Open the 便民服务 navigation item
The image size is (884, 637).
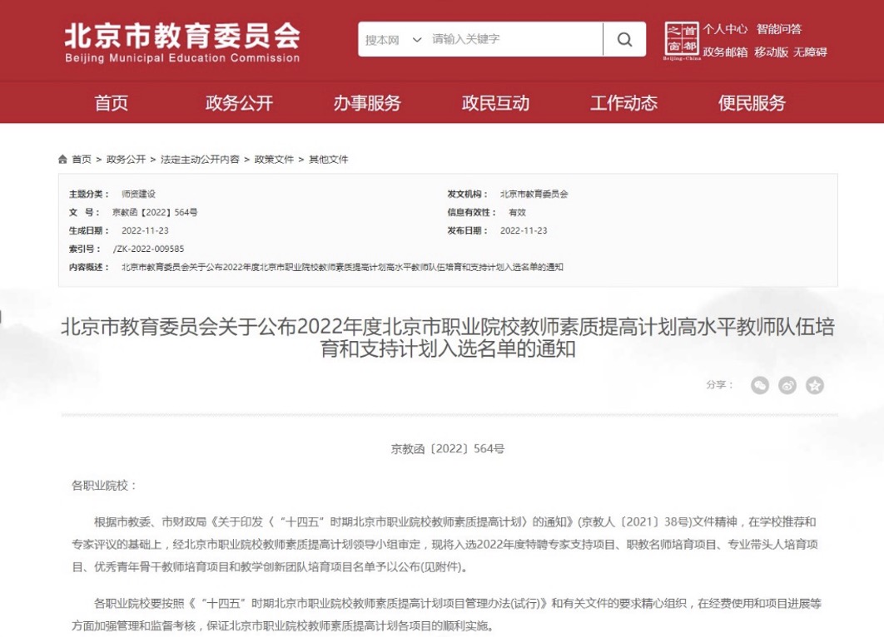tap(752, 103)
